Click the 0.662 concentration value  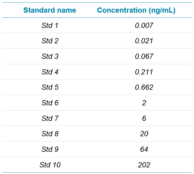point(144,87)
